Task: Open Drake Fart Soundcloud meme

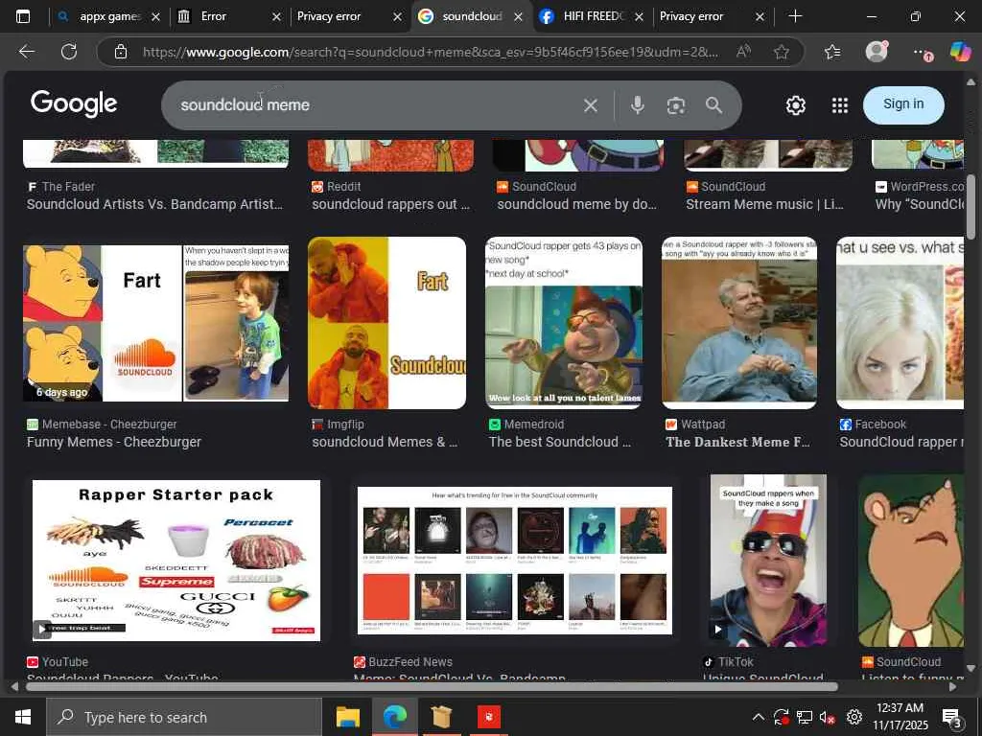Action: pyautogui.click(x=387, y=323)
